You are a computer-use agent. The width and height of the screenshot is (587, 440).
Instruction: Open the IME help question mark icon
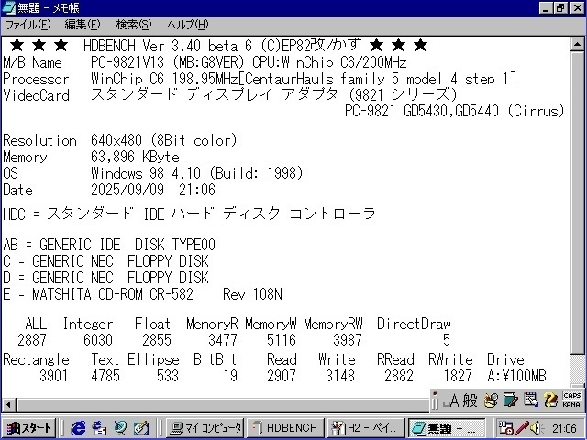[550, 400]
